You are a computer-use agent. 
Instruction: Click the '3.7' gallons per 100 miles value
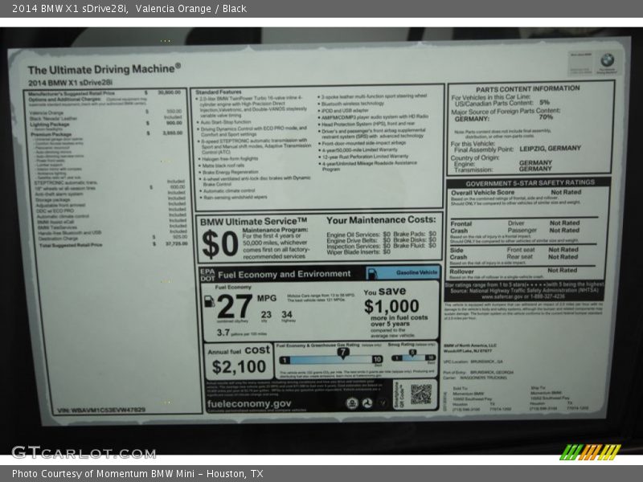(x=223, y=333)
